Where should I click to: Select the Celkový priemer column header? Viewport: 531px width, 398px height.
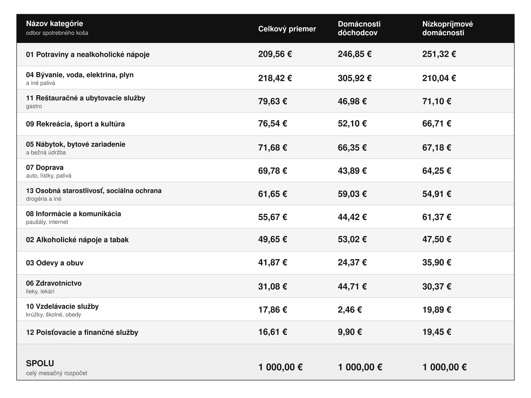coord(287,29)
